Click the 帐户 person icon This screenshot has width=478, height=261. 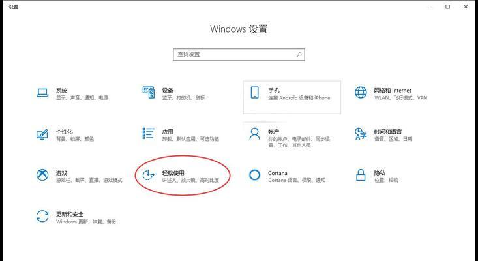pos(254,134)
